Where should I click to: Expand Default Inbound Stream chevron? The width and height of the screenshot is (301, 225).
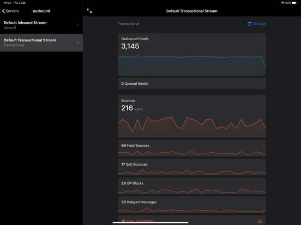pyautogui.click(x=78, y=25)
